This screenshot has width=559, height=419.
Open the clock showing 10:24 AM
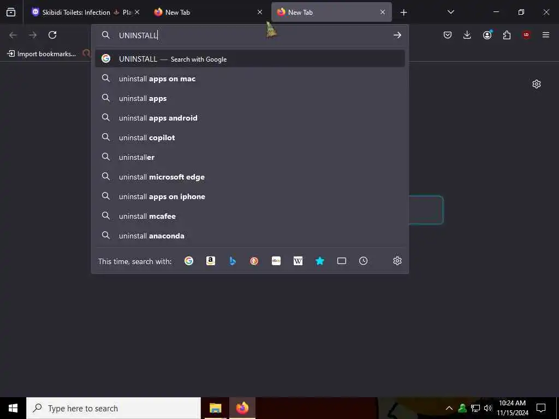512,408
